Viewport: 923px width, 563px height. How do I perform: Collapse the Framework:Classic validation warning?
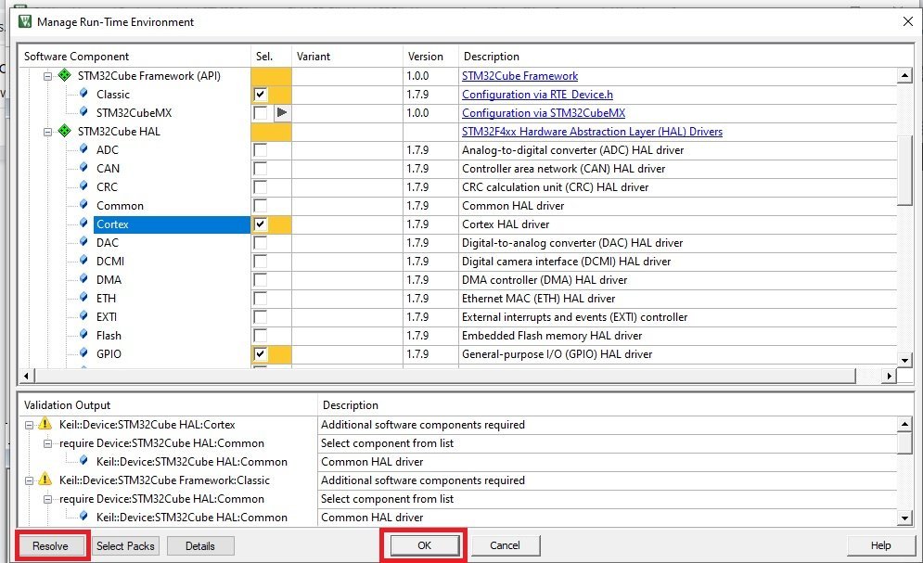[x=29, y=480]
